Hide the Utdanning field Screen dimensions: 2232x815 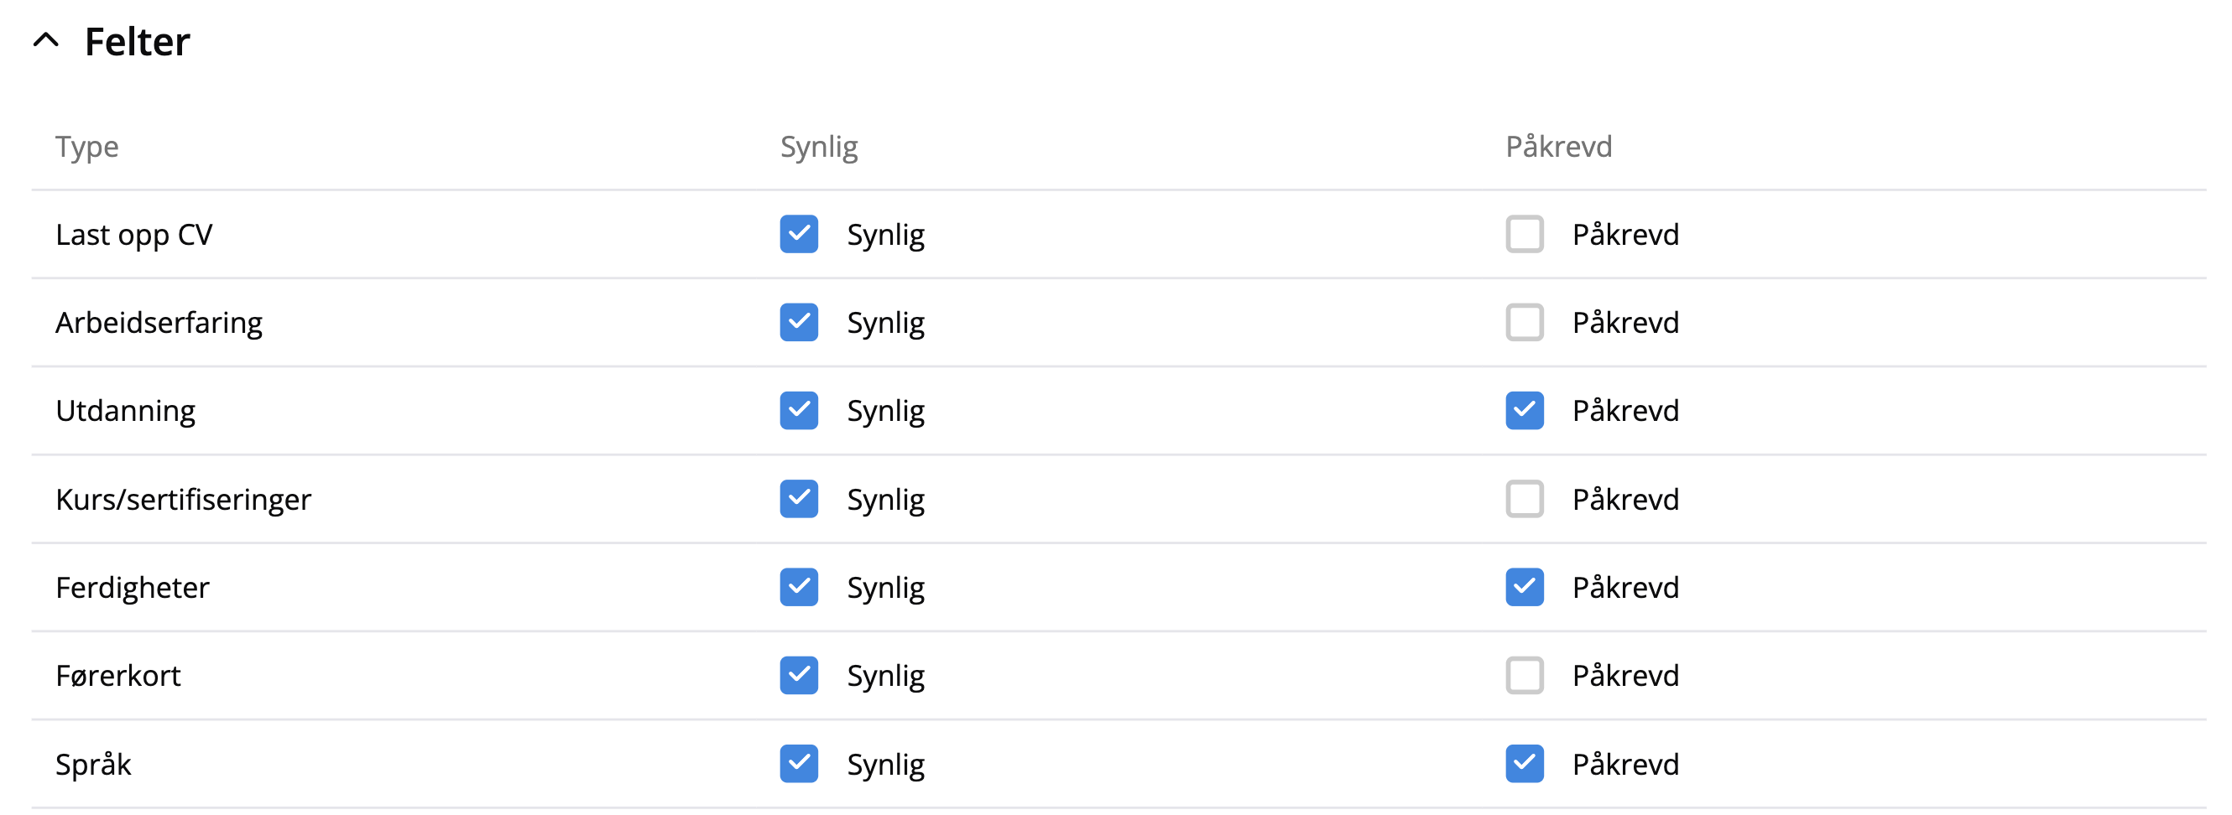point(798,411)
